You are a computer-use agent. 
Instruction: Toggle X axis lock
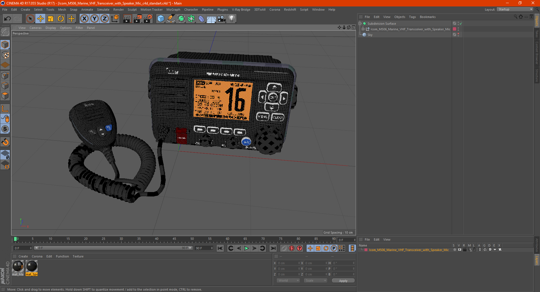[84, 19]
